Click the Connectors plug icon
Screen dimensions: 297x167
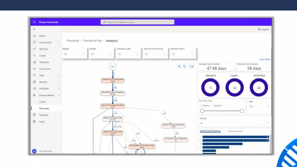pos(34,69)
